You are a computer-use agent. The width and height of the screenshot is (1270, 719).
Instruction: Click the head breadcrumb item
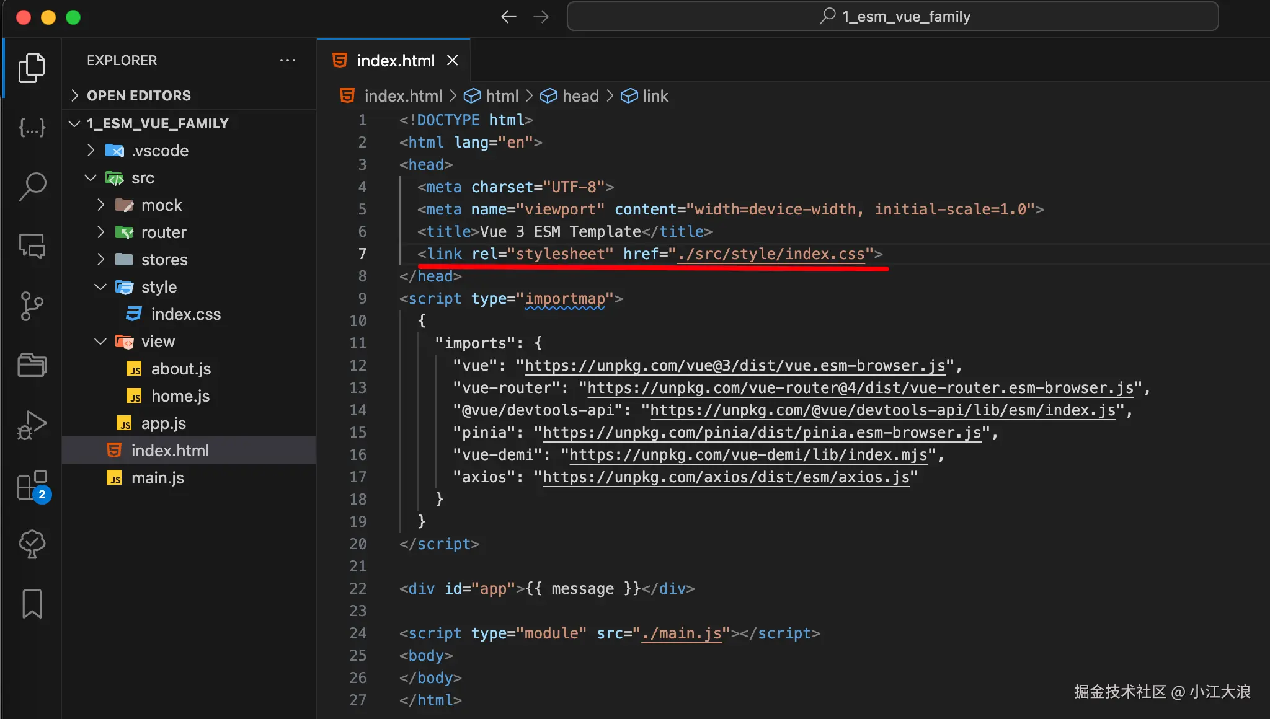pyautogui.click(x=580, y=96)
